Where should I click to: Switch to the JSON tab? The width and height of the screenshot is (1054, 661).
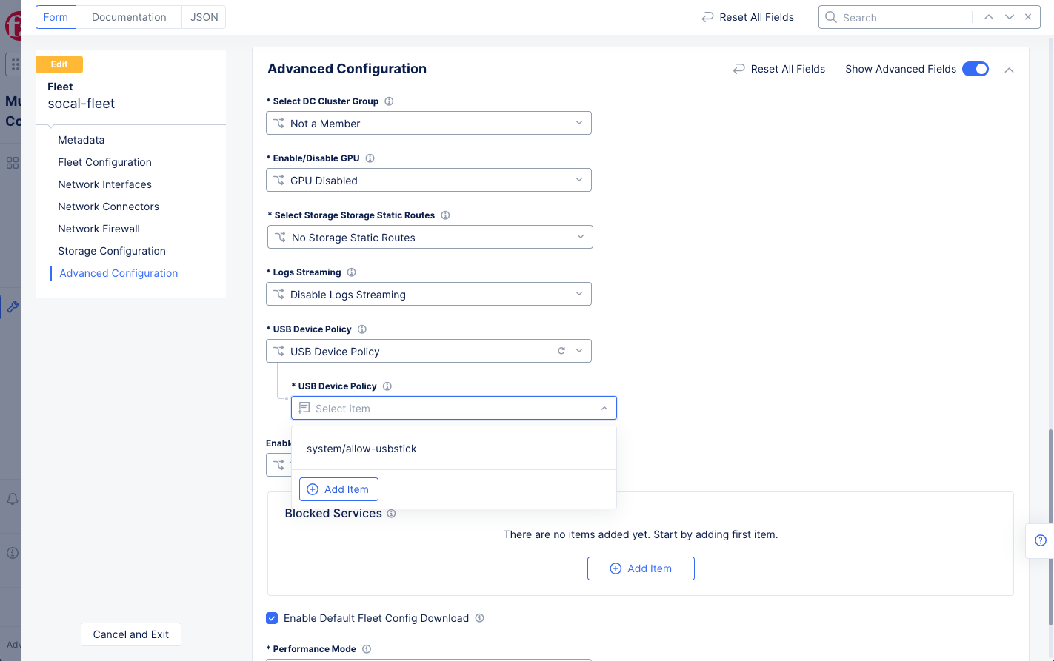click(x=204, y=17)
